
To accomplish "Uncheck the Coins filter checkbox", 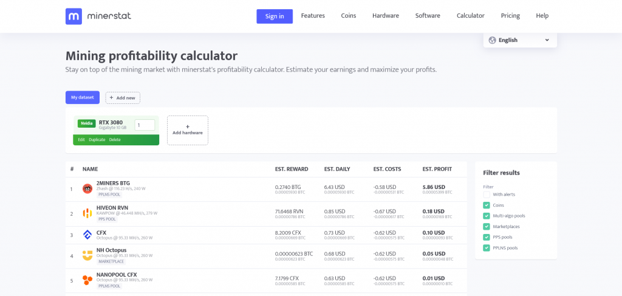I will point(487,205).
